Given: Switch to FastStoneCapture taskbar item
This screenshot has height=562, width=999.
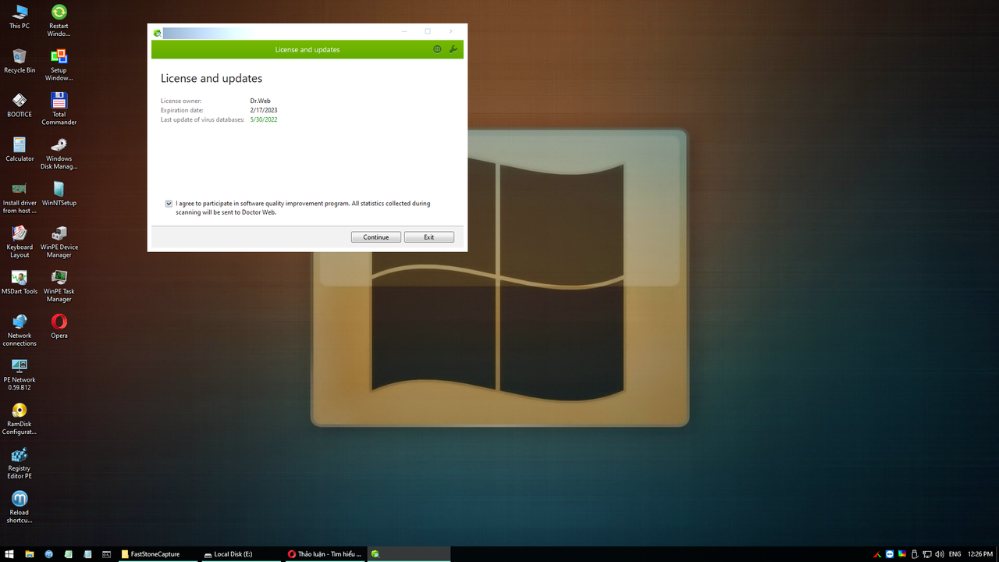Looking at the screenshot, I should (x=158, y=554).
